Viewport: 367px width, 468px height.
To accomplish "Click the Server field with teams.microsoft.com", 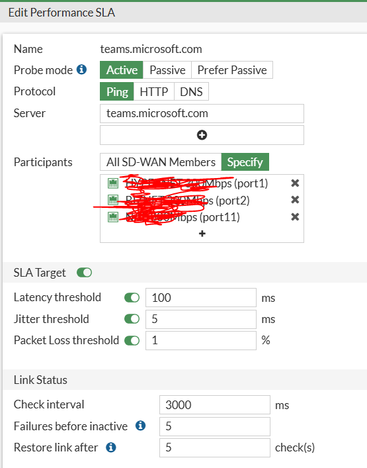I will tap(202, 113).
